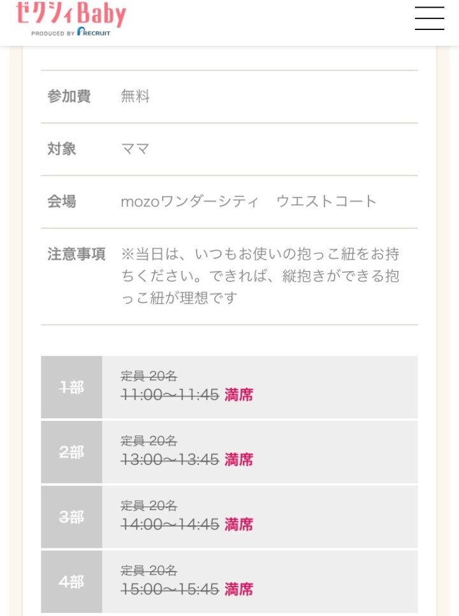Image resolution: width=459 pixels, height=616 pixels.
Task: Click the 参加費 row label
Action: pos(69,96)
